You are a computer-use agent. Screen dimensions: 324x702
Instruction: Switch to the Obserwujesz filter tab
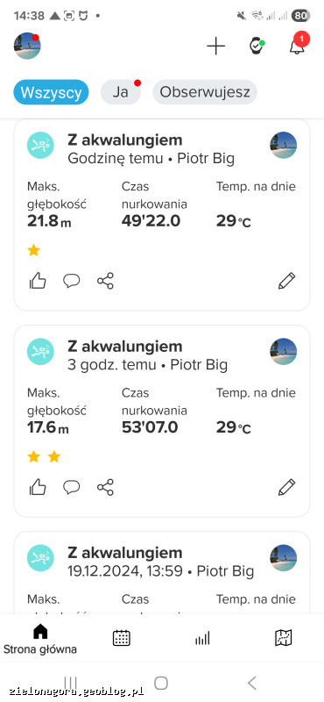[205, 93]
